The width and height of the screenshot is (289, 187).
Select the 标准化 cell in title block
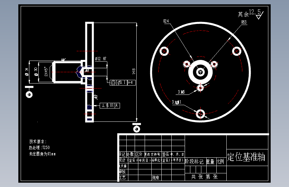pos(156,160)
